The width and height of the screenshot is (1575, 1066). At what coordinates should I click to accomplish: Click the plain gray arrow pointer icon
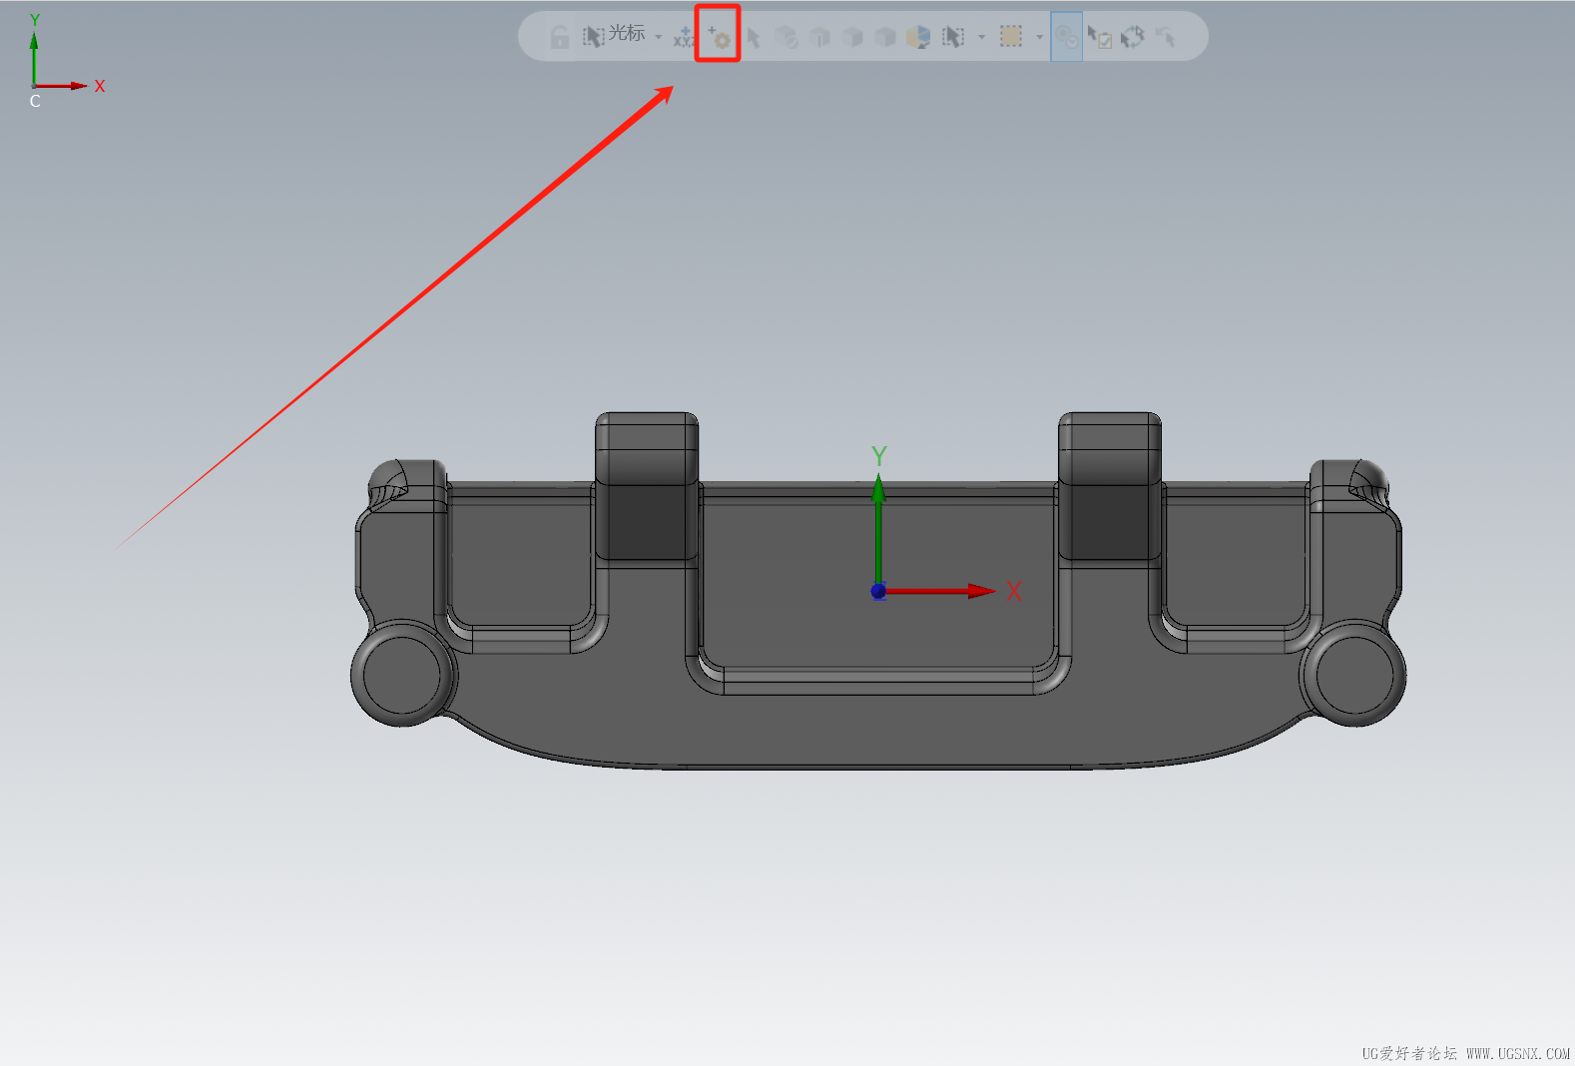click(754, 38)
